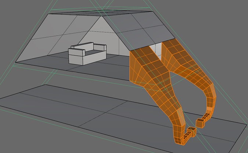Click the isolated small orange cube

coord(200,122)
